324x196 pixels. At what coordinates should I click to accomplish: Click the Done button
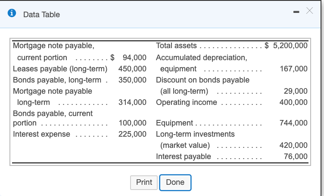(175, 182)
